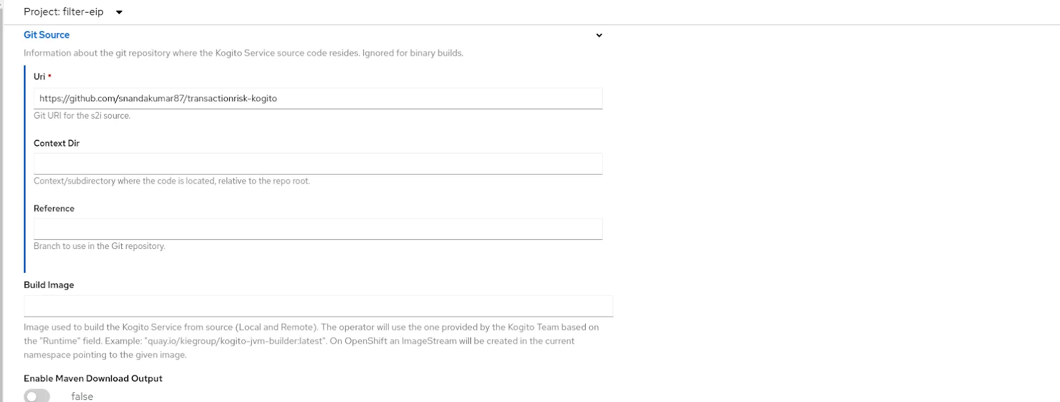Collapse the Git Source section using its chevron

(599, 35)
